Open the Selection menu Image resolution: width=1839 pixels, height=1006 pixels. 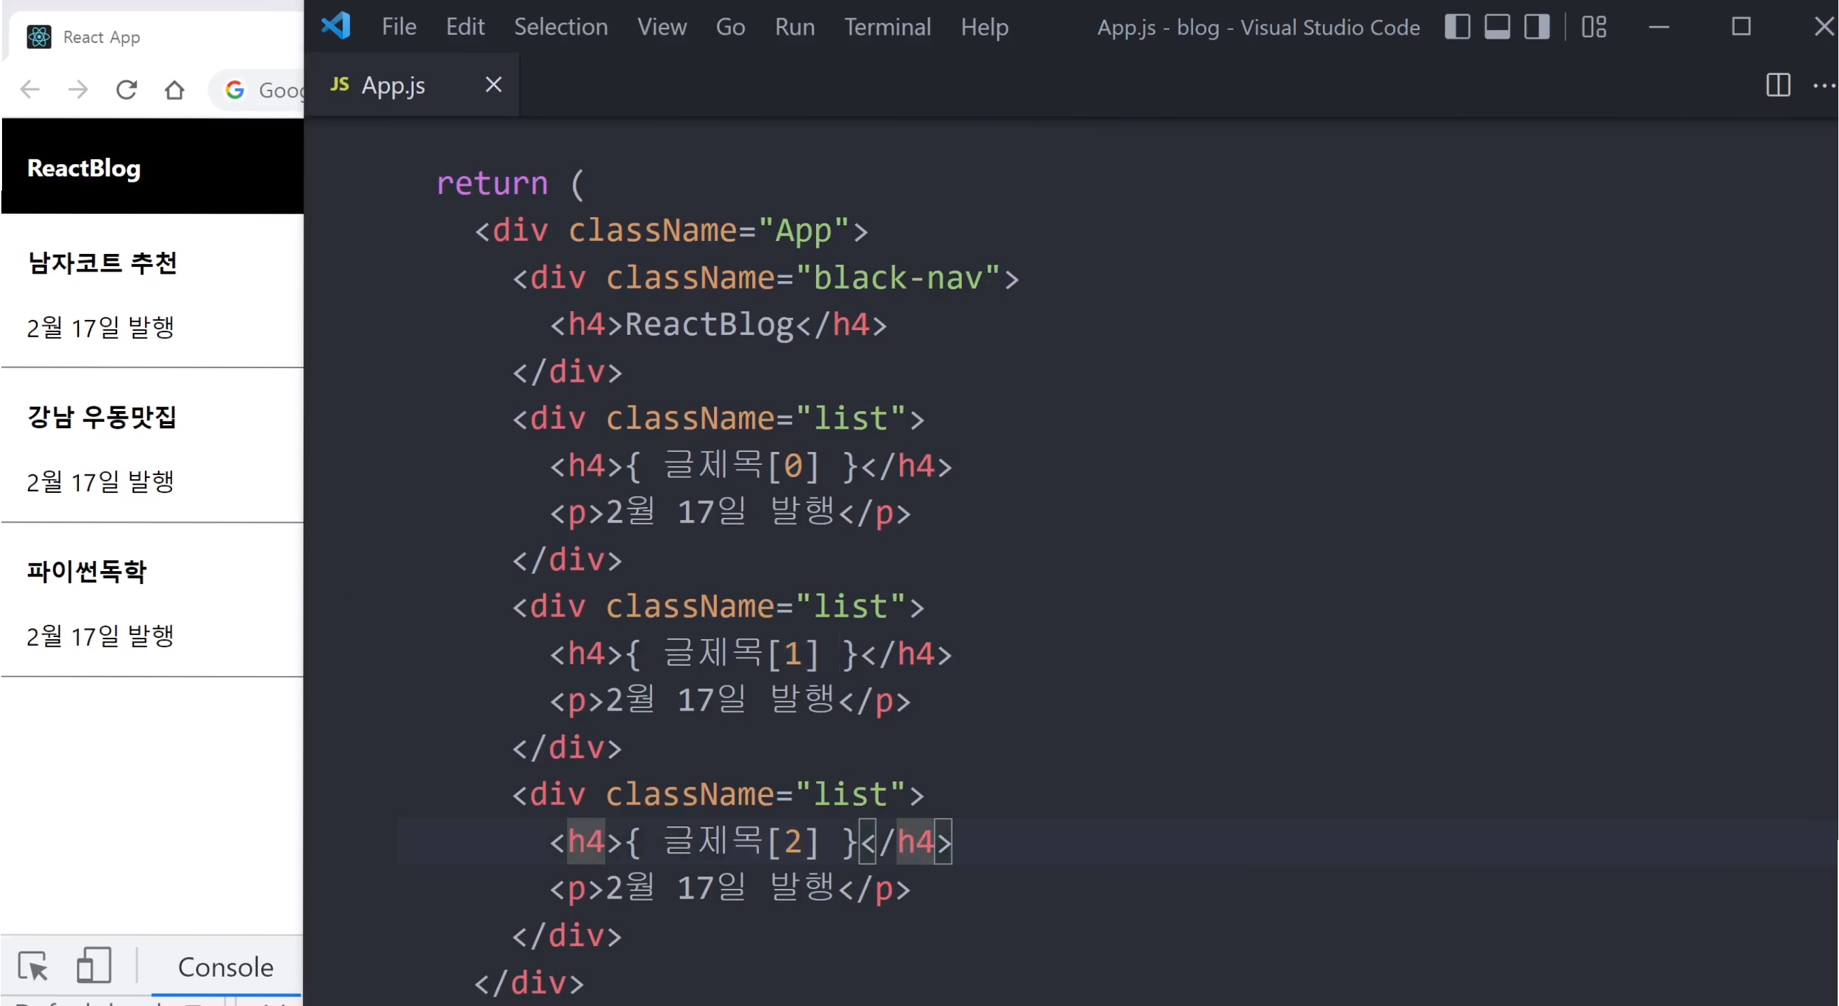tap(560, 27)
